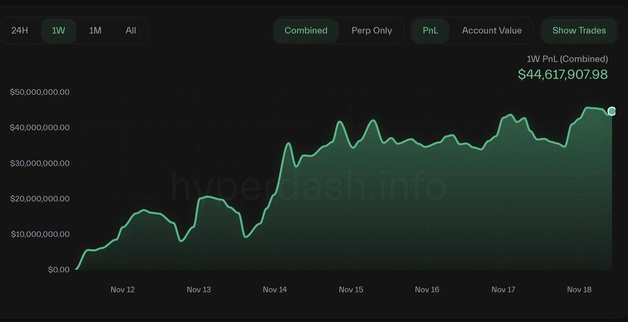Switch to Perp Only view
Image resolution: width=628 pixels, height=322 pixels.
371,30
